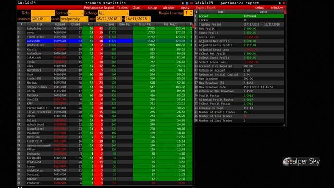The height and width of the screenshot is (188, 334).
Task: Select trader row trader888
Action: pos(104,78)
